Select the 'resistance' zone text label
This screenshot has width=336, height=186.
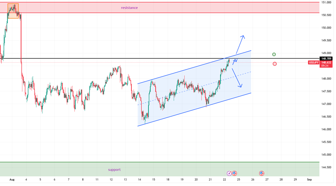click(129, 8)
